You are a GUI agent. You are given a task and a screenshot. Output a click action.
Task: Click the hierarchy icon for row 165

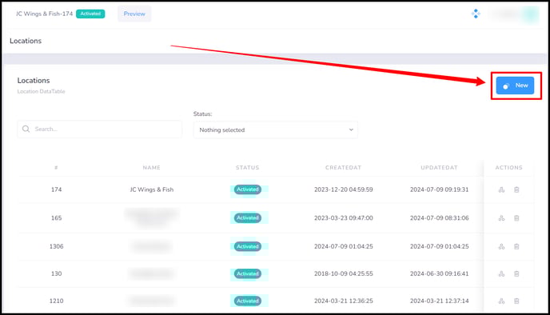point(501,218)
